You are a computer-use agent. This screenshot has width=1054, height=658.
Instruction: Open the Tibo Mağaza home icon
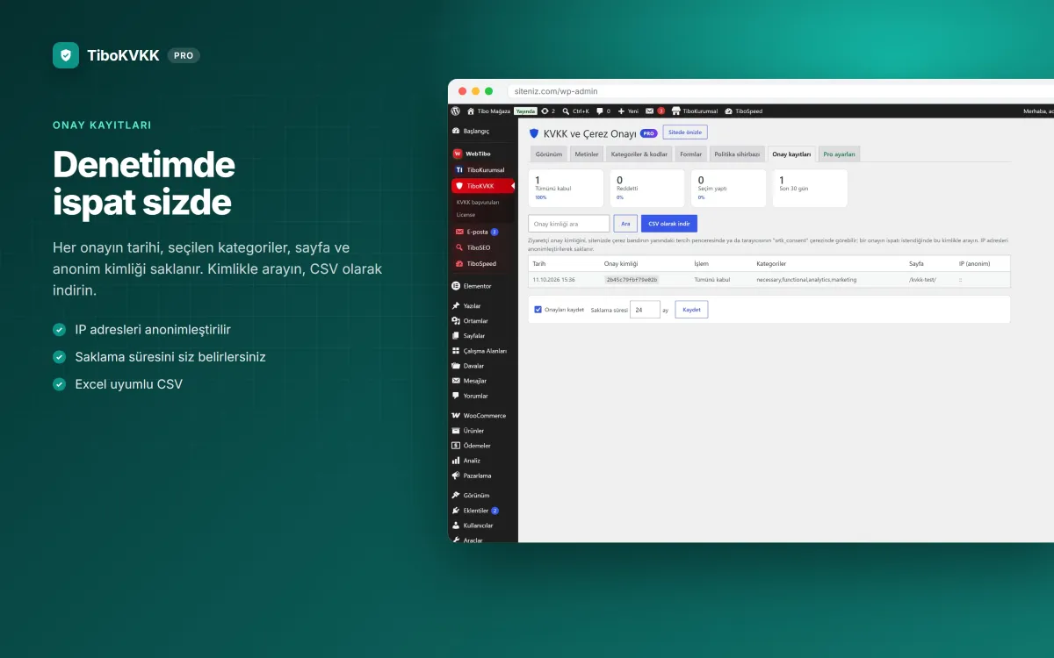coord(471,111)
